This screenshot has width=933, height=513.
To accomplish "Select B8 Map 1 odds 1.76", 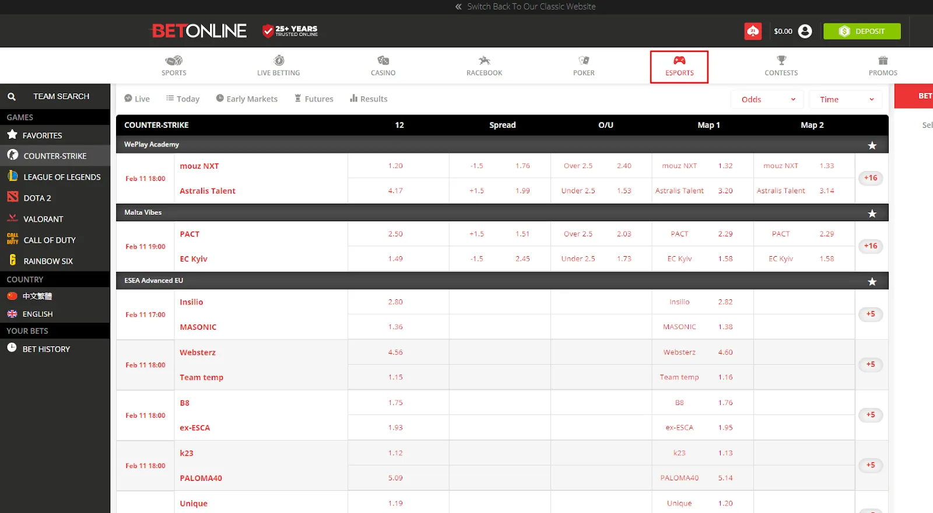I will [703, 403].
